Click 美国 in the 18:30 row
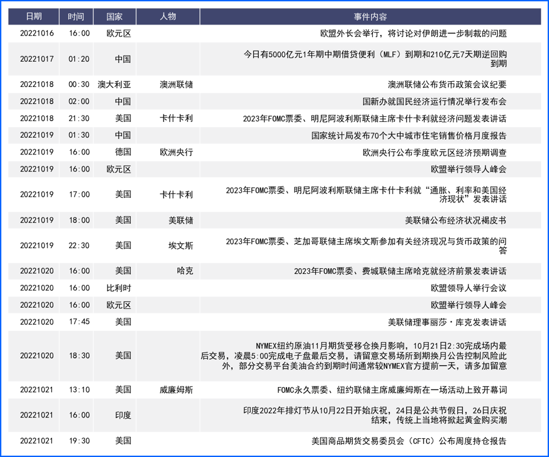 (123, 356)
